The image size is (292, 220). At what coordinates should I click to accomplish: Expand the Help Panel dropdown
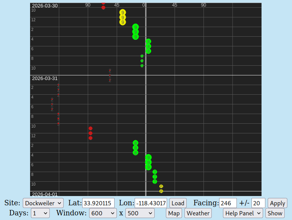(243, 213)
